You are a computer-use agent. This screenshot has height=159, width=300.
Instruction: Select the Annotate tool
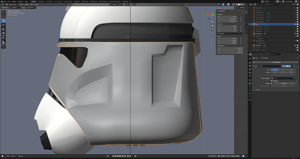(3, 38)
